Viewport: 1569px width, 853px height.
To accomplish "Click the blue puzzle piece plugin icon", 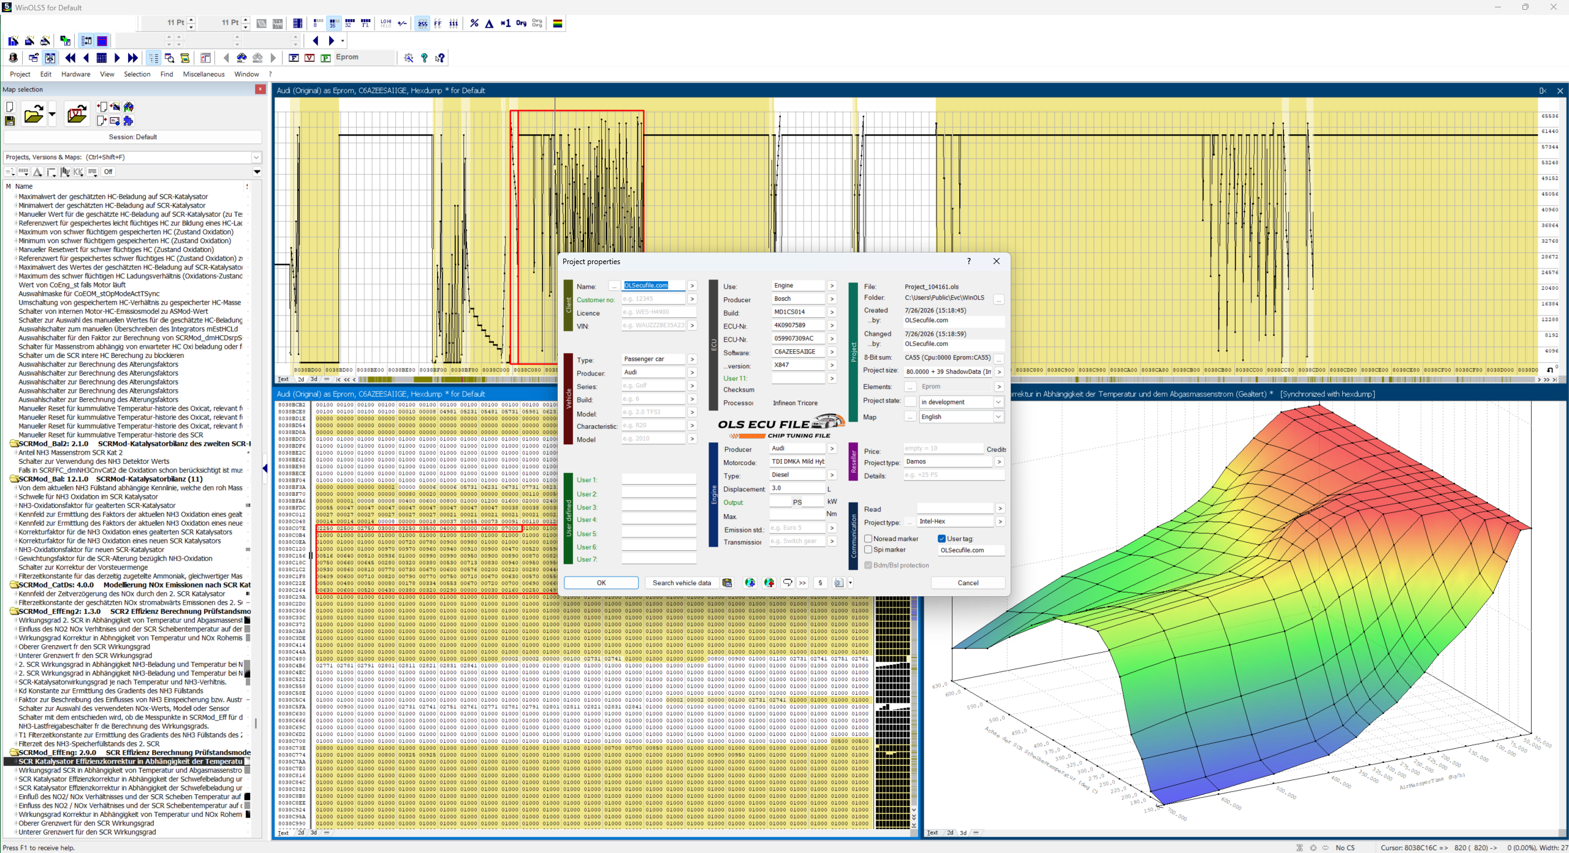I will click(x=128, y=121).
